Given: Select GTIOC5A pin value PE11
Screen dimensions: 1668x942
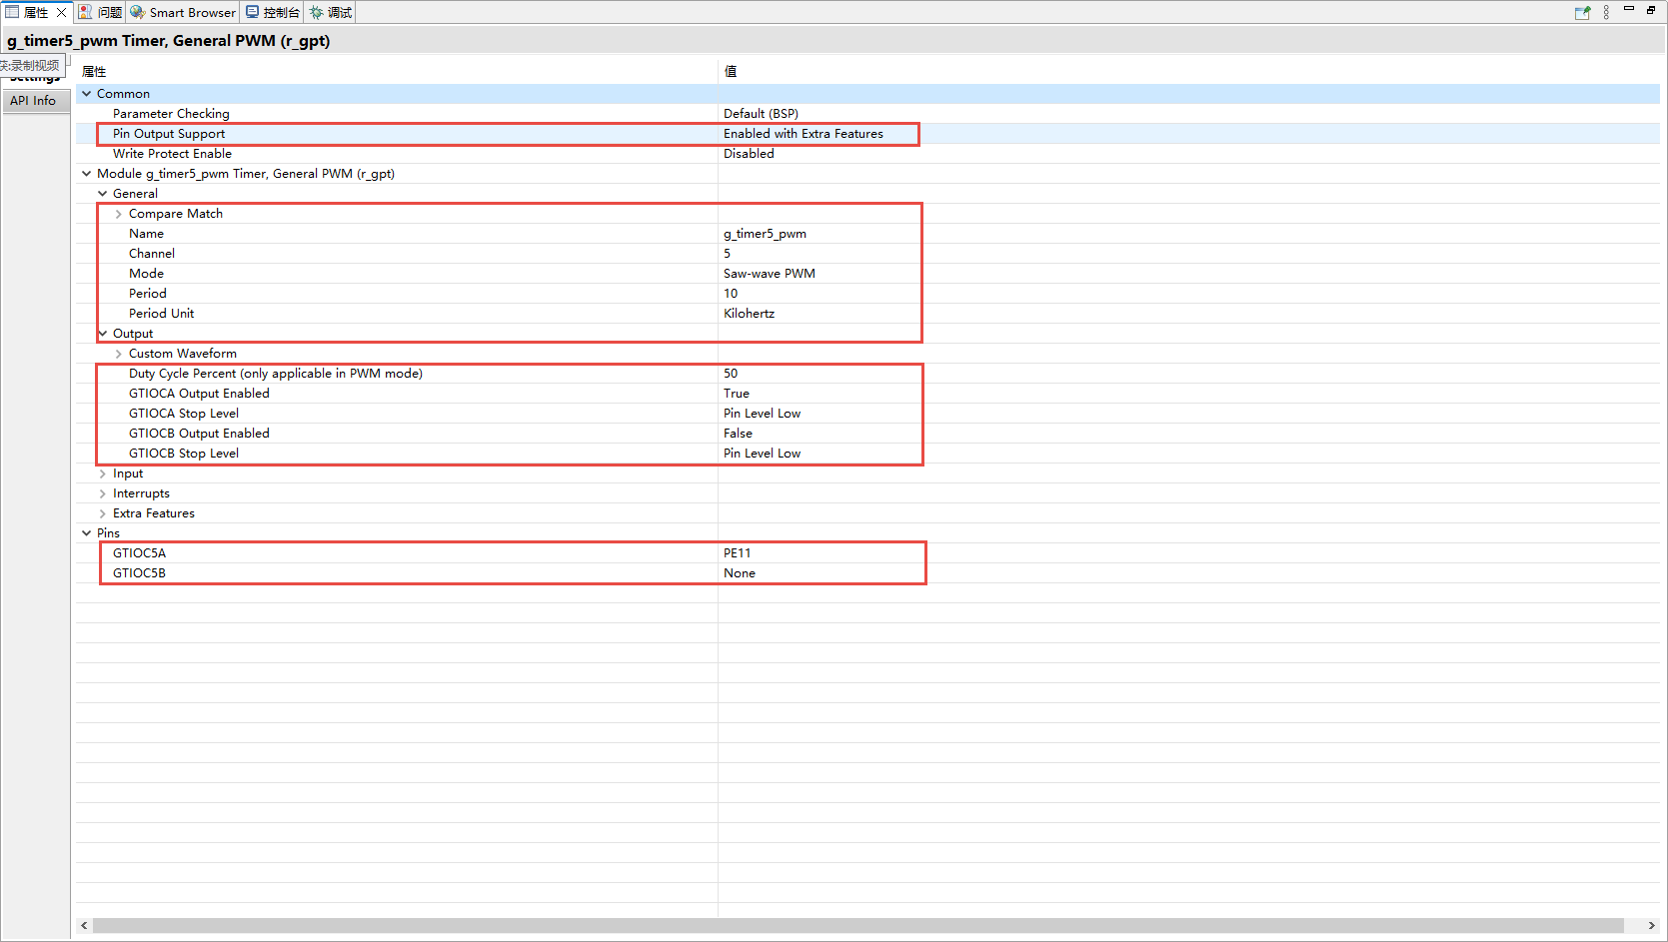Looking at the screenshot, I should click(738, 553).
